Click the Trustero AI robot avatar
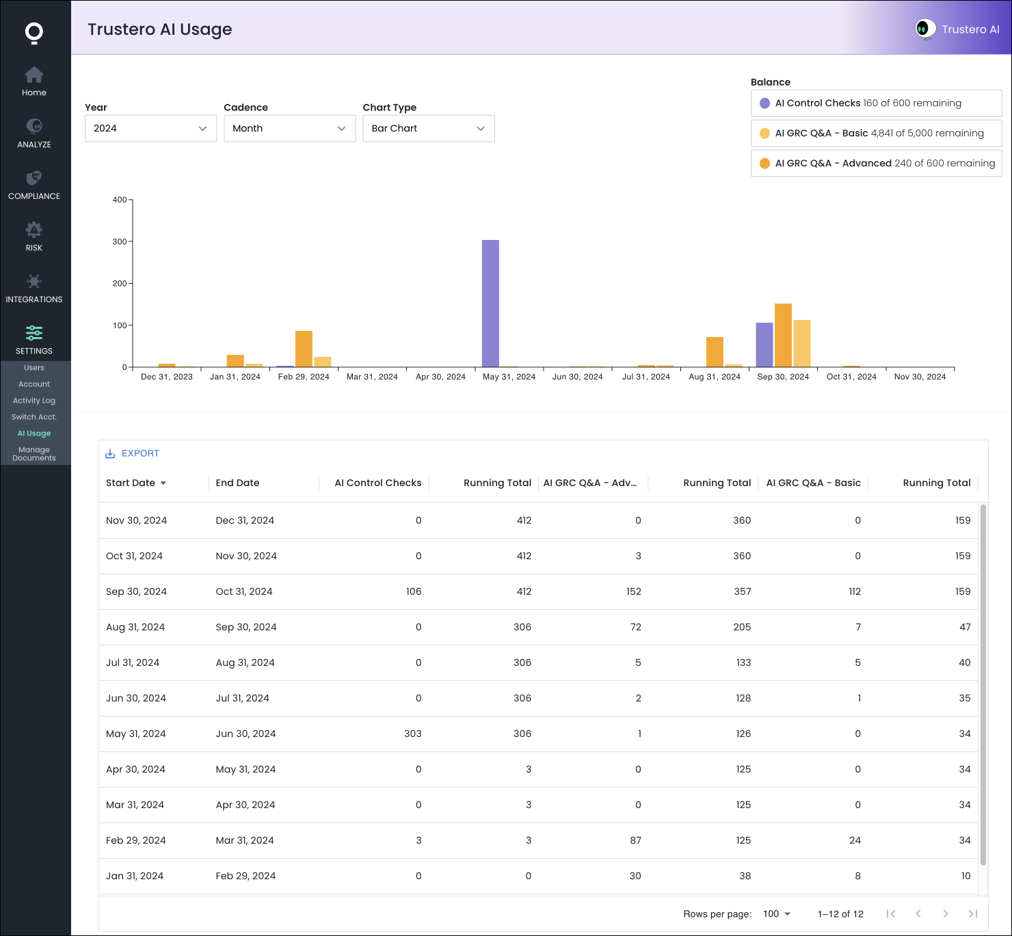 pos(926,29)
